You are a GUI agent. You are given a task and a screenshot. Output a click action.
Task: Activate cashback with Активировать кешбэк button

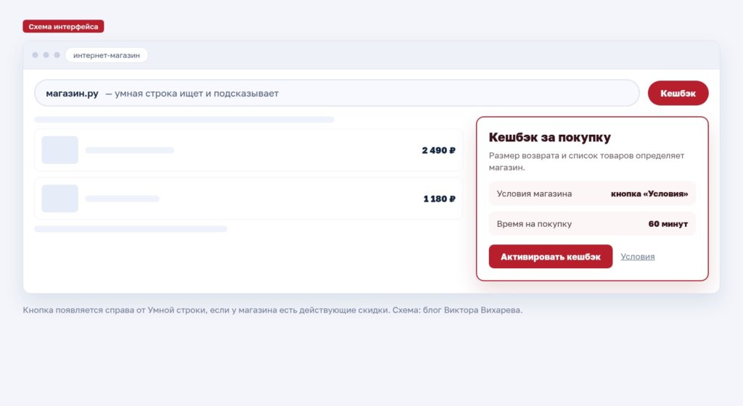tap(551, 257)
